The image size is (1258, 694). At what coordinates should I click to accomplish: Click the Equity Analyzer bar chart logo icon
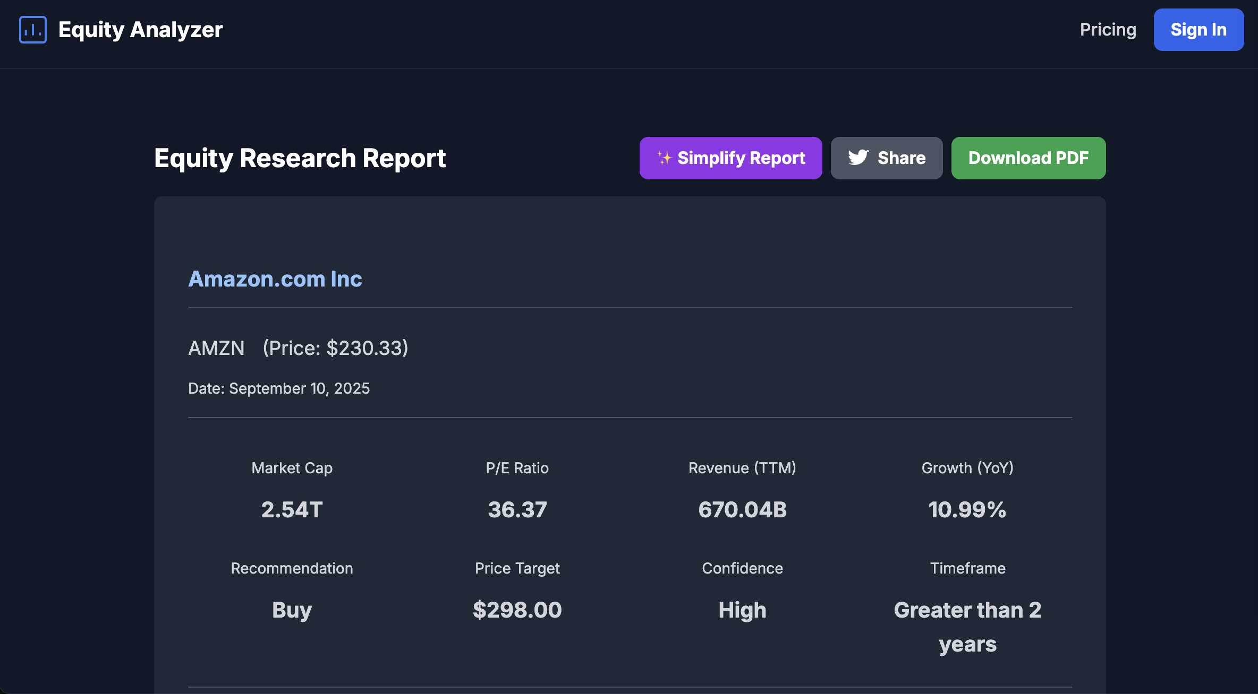tap(32, 30)
